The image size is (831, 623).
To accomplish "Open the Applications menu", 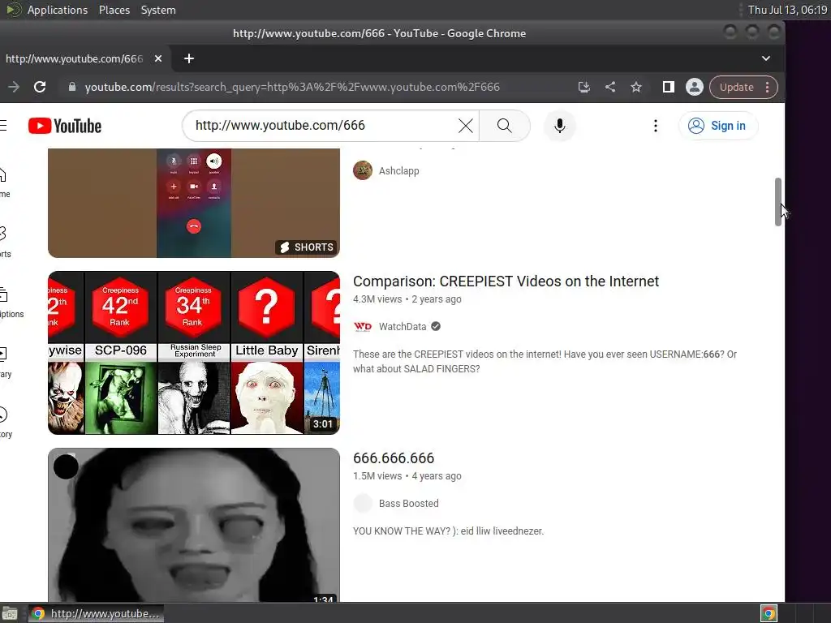I will (58, 10).
